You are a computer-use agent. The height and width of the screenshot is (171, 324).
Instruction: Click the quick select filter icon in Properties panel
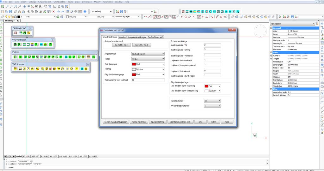(317, 24)
